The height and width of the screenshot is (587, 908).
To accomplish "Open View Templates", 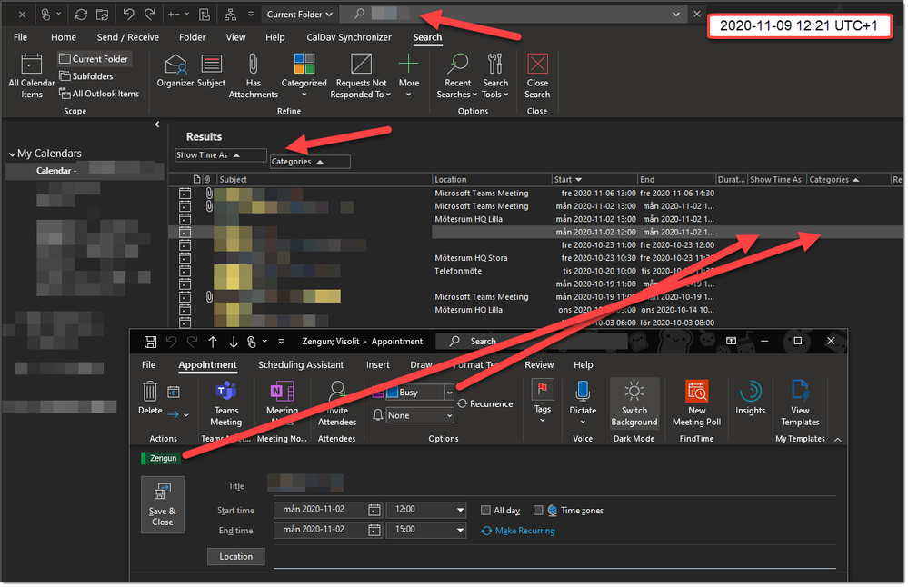I will [800, 404].
